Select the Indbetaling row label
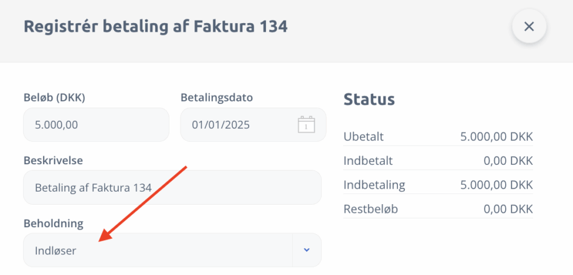 [374, 185]
